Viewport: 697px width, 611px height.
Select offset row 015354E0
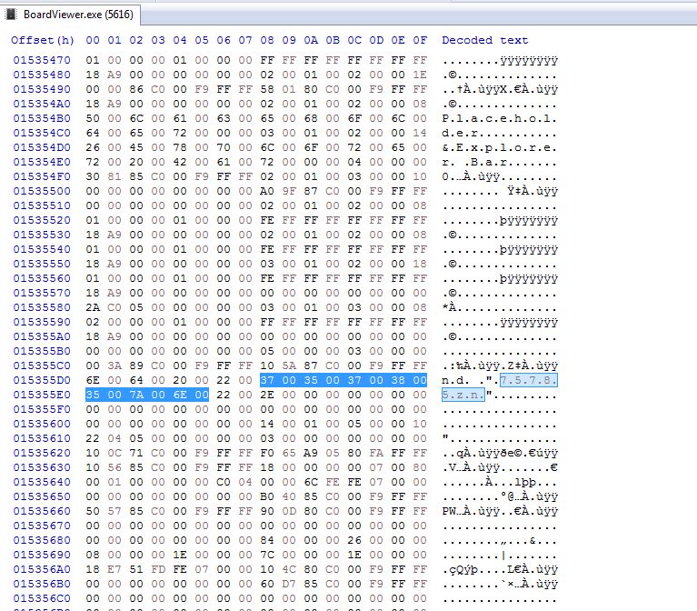coord(42,162)
